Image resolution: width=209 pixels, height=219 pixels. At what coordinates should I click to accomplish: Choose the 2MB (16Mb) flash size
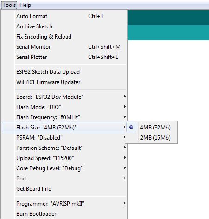coord(152,137)
